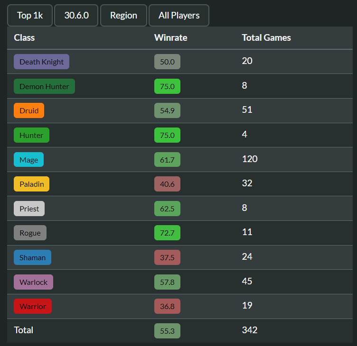Open the 30.6.0 patch version dropdown
This screenshot has height=346, width=357.
click(x=76, y=16)
